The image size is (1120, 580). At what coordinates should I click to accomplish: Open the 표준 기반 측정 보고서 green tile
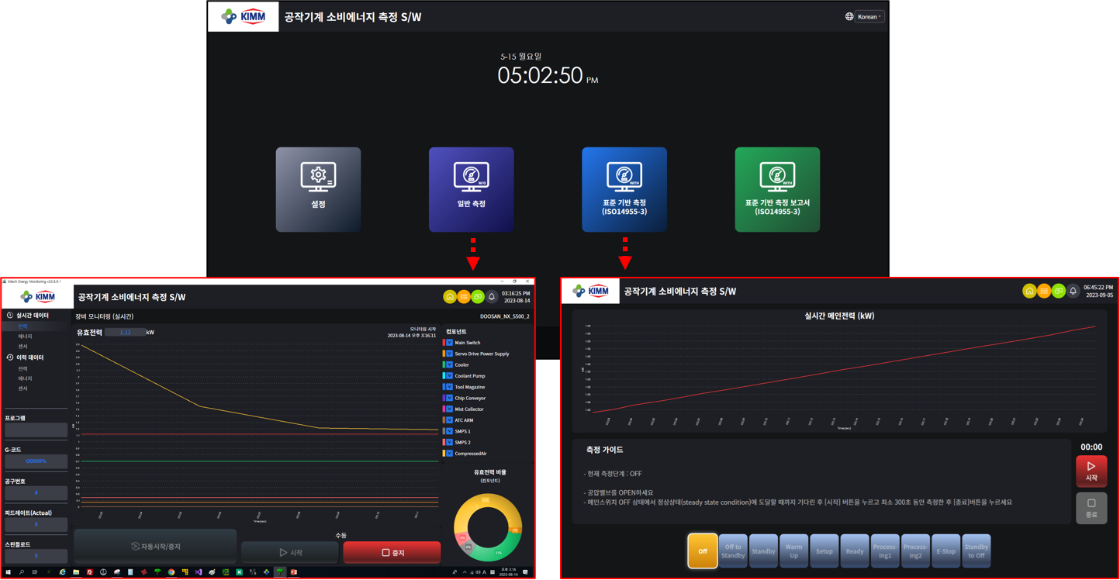coord(777,189)
